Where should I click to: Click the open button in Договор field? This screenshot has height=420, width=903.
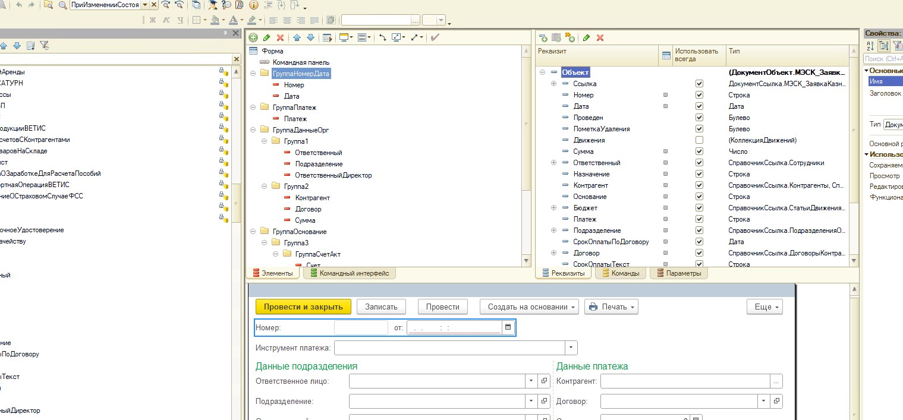pos(777,402)
